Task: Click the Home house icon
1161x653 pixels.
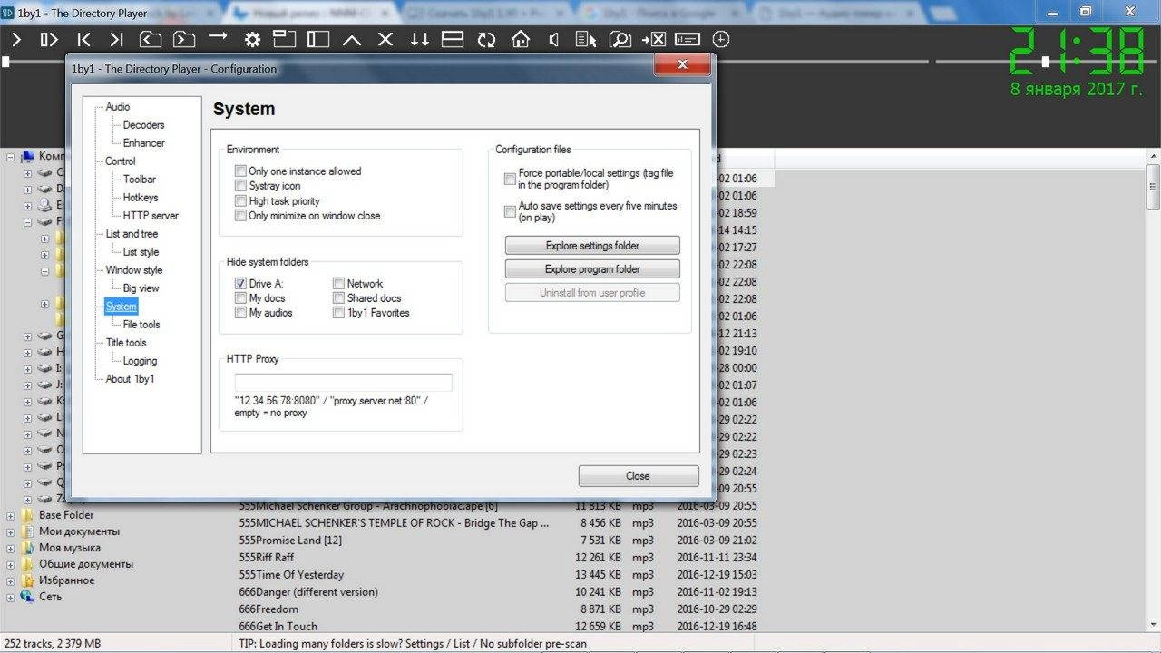Action: point(521,40)
